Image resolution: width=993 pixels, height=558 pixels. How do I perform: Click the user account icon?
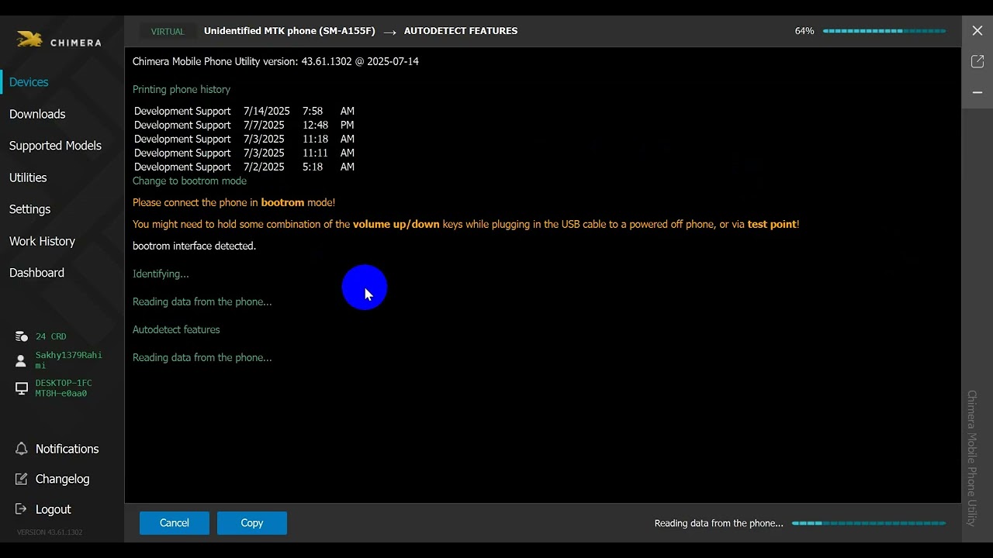pyautogui.click(x=21, y=361)
